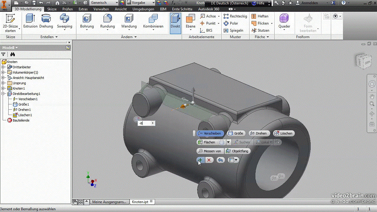The width and height of the screenshot is (377, 212).
Task: Select Verschieben1 in the model tree
Action: click(25, 99)
